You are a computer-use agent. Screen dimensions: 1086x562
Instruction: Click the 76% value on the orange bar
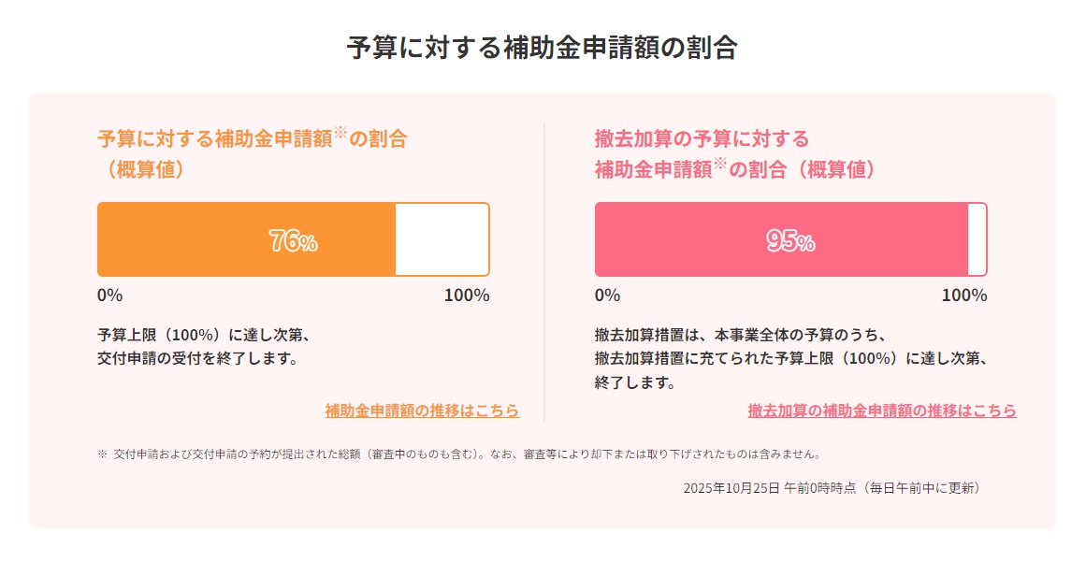pyautogui.click(x=293, y=241)
